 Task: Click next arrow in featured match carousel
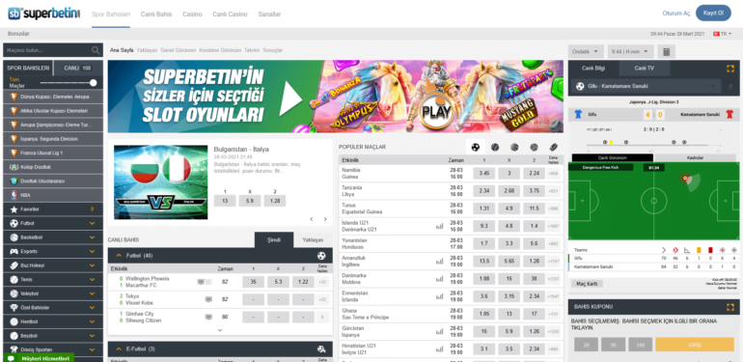click(x=325, y=219)
